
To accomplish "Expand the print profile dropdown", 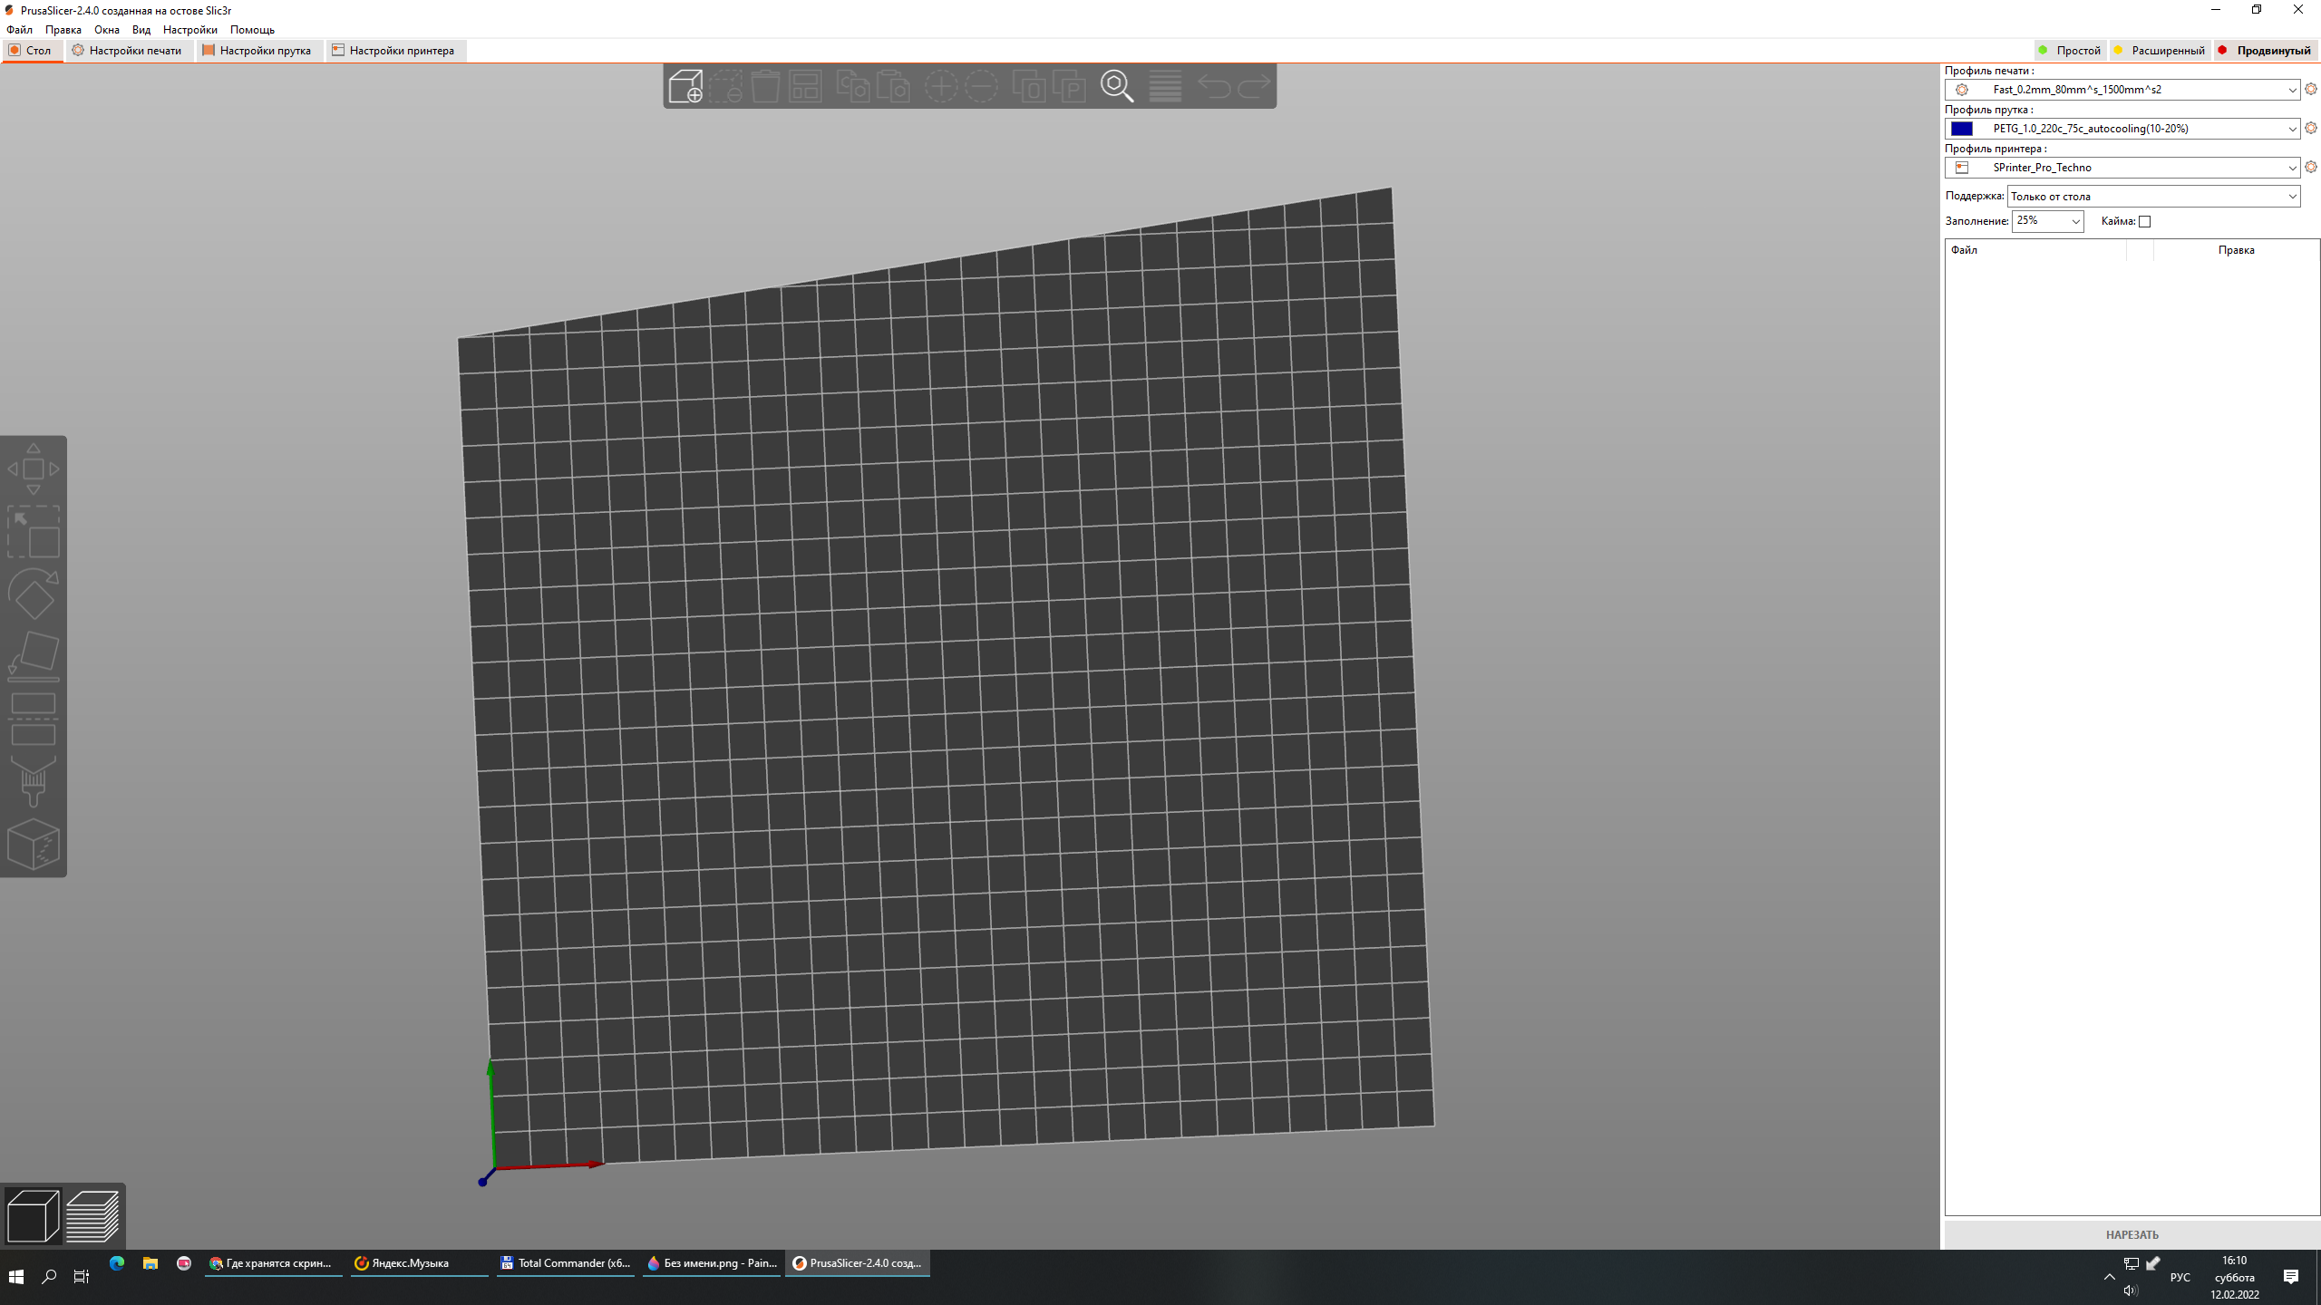I will pyautogui.click(x=2292, y=90).
